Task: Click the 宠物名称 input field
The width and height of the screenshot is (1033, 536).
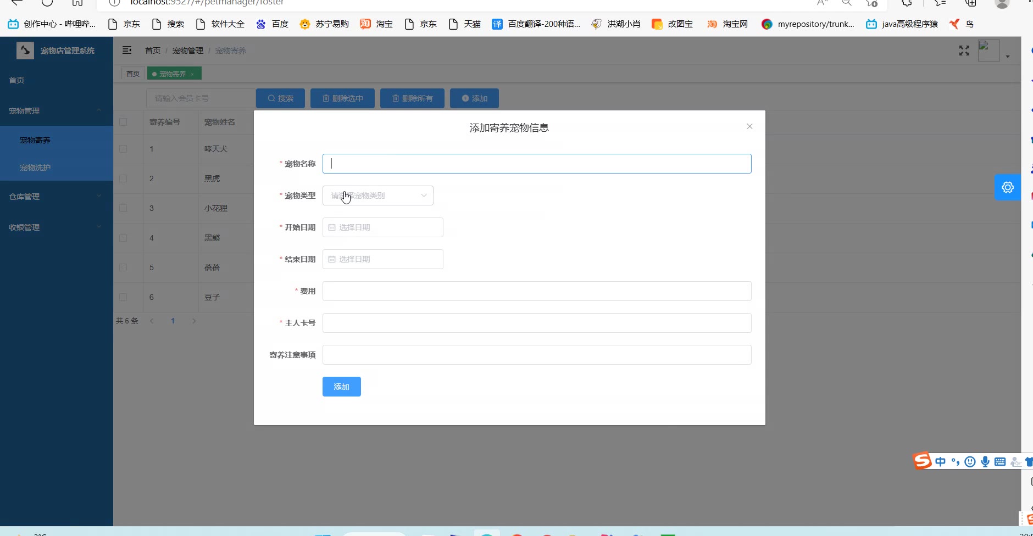Action: pos(537,164)
